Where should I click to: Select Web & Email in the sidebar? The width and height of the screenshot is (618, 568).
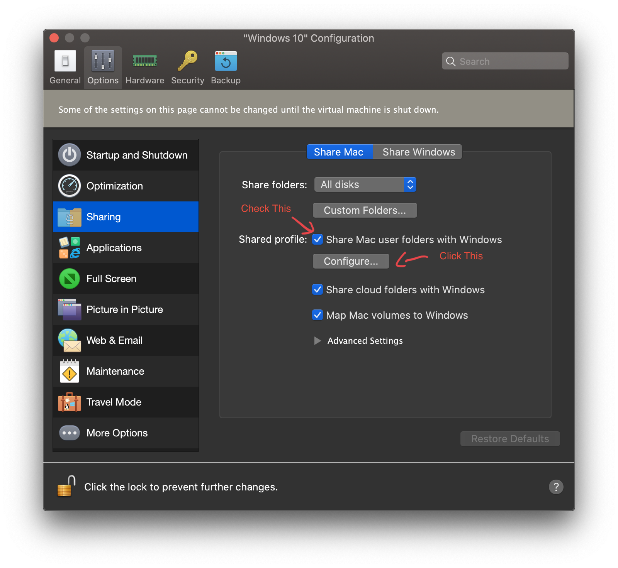coord(126,340)
